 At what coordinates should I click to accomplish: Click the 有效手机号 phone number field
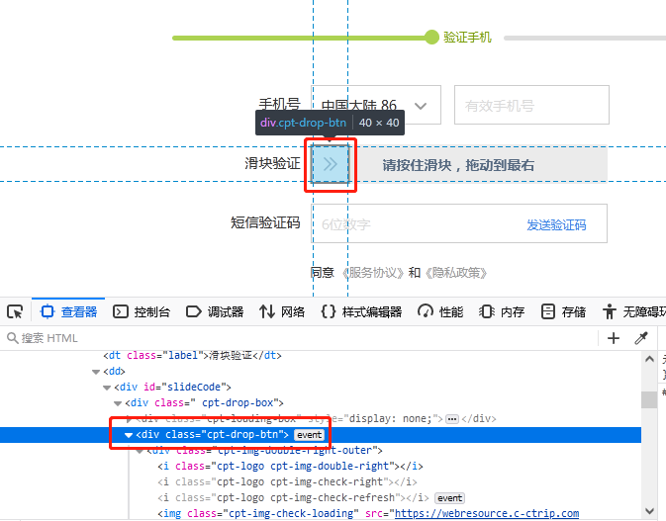pyautogui.click(x=531, y=105)
